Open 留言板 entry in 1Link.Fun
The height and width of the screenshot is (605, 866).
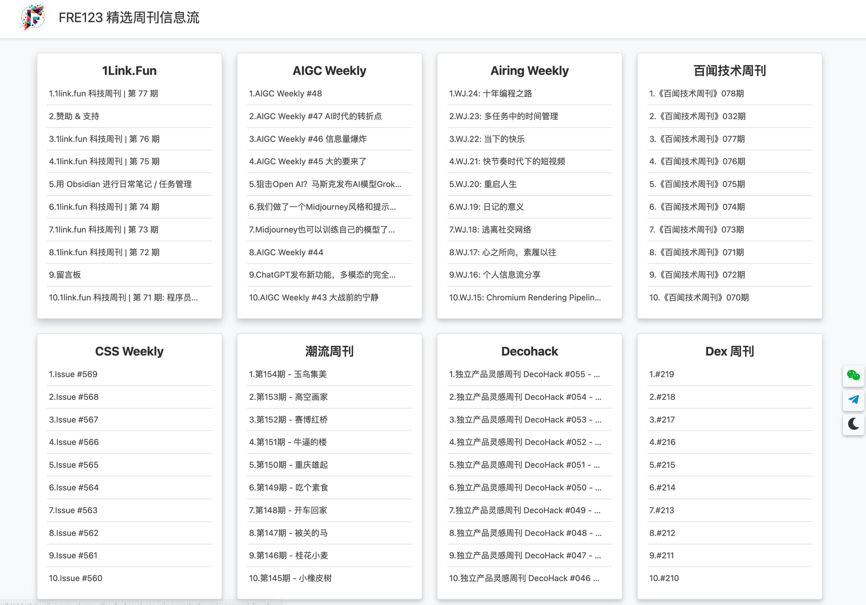(65, 275)
